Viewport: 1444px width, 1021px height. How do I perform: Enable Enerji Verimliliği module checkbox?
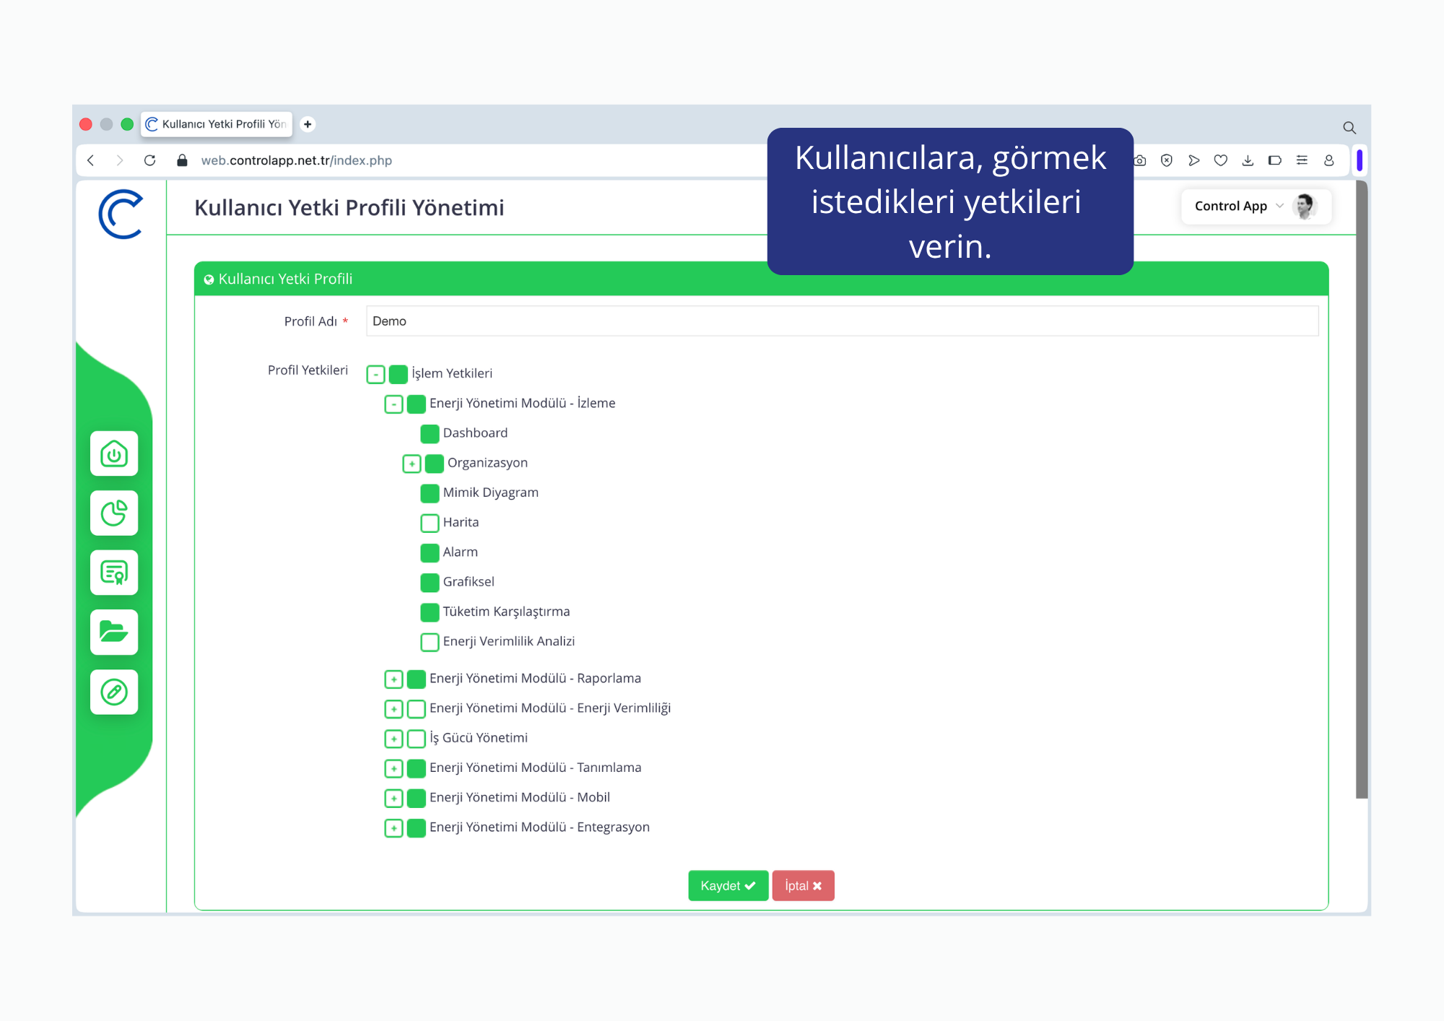pyautogui.click(x=416, y=709)
